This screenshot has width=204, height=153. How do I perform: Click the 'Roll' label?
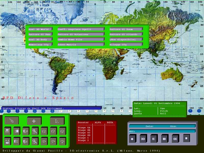click(163, 113)
